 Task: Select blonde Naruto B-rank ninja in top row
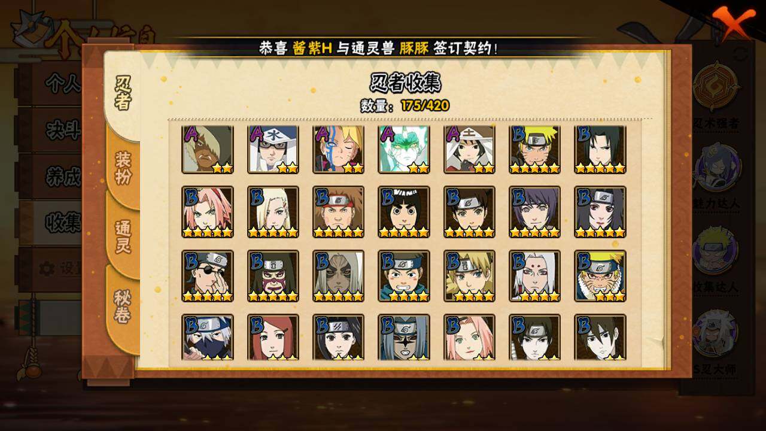coord(535,148)
